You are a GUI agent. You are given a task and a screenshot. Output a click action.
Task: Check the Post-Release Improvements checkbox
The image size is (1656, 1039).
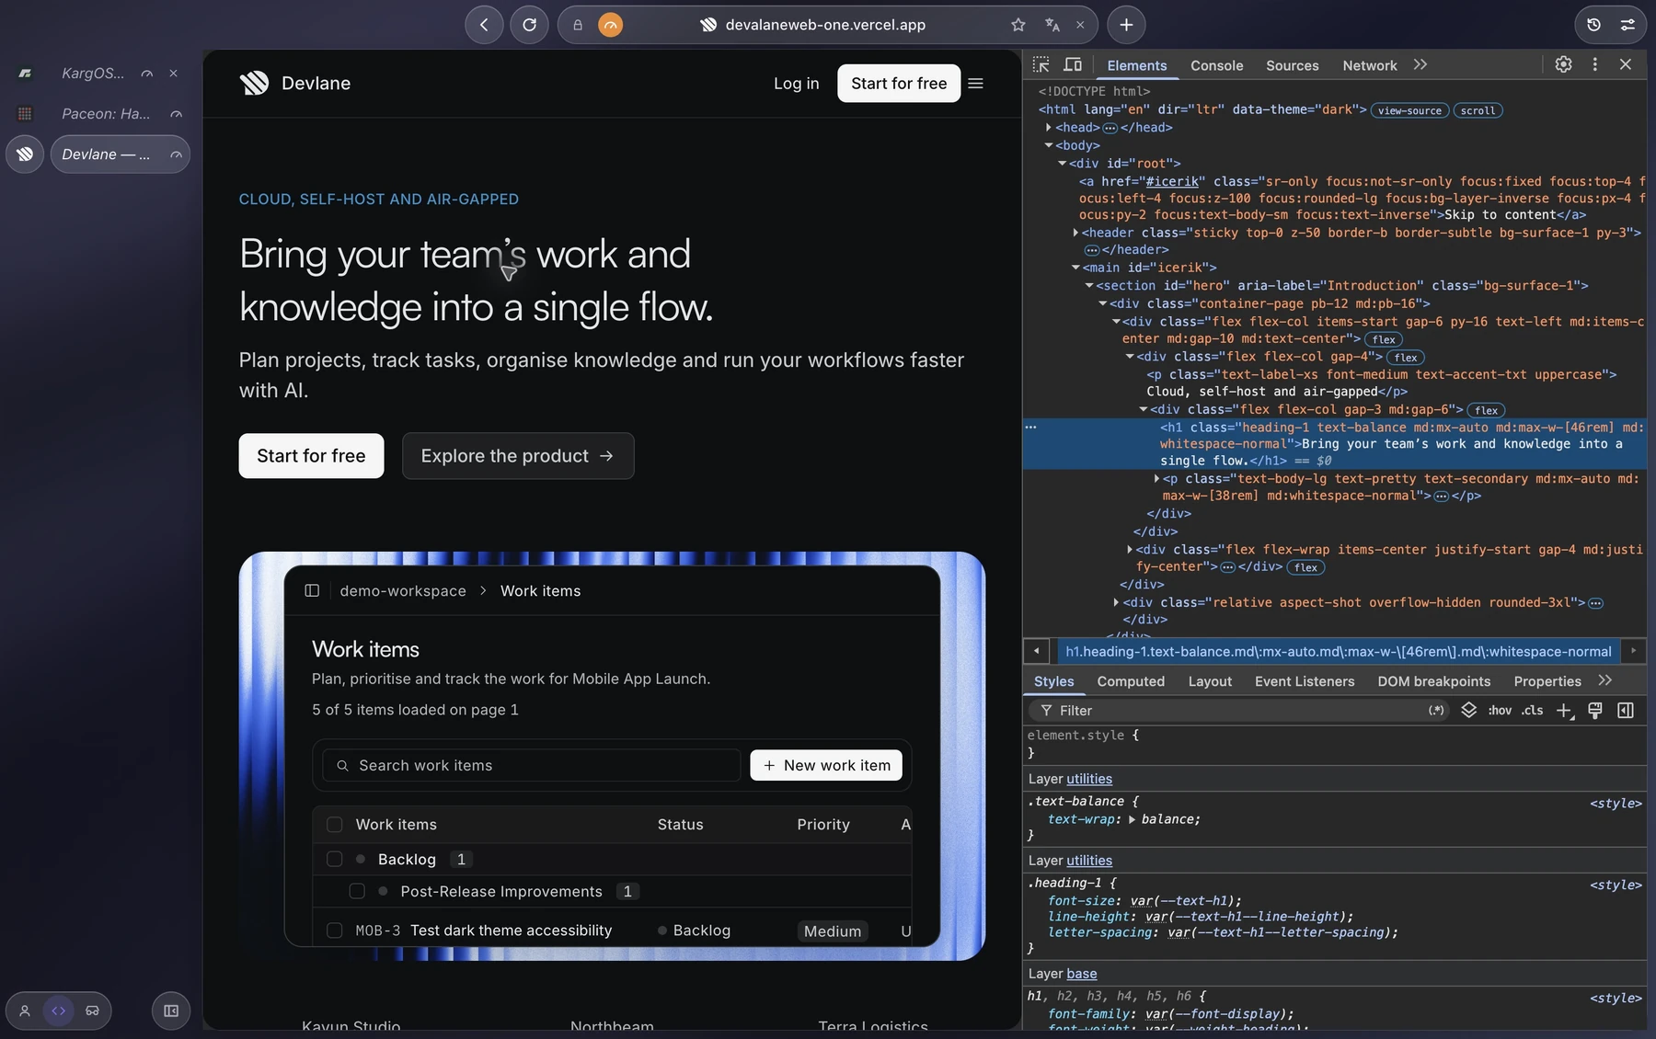pos(357,891)
